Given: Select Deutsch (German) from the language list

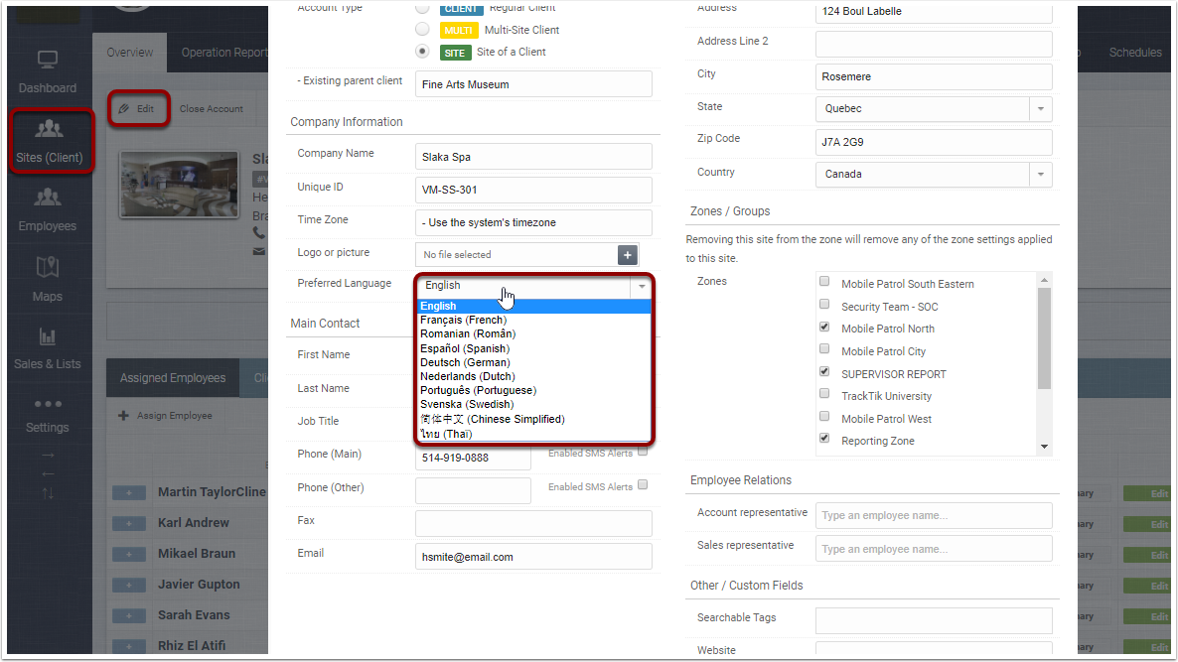Looking at the screenshot, I should [x=466, y=362].
